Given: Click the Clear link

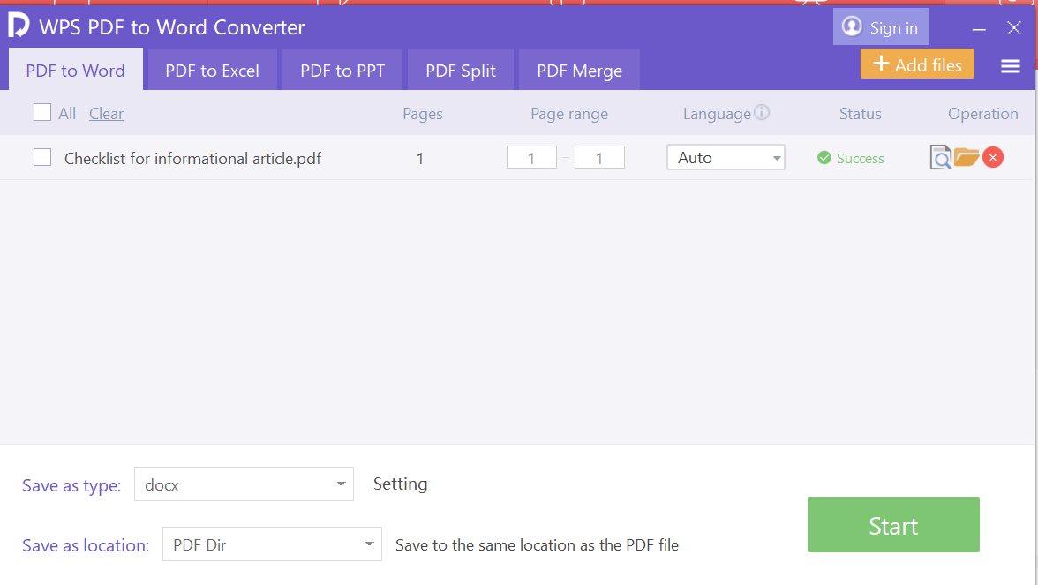Looking at the screenshot, I should [x=107, y=114].
